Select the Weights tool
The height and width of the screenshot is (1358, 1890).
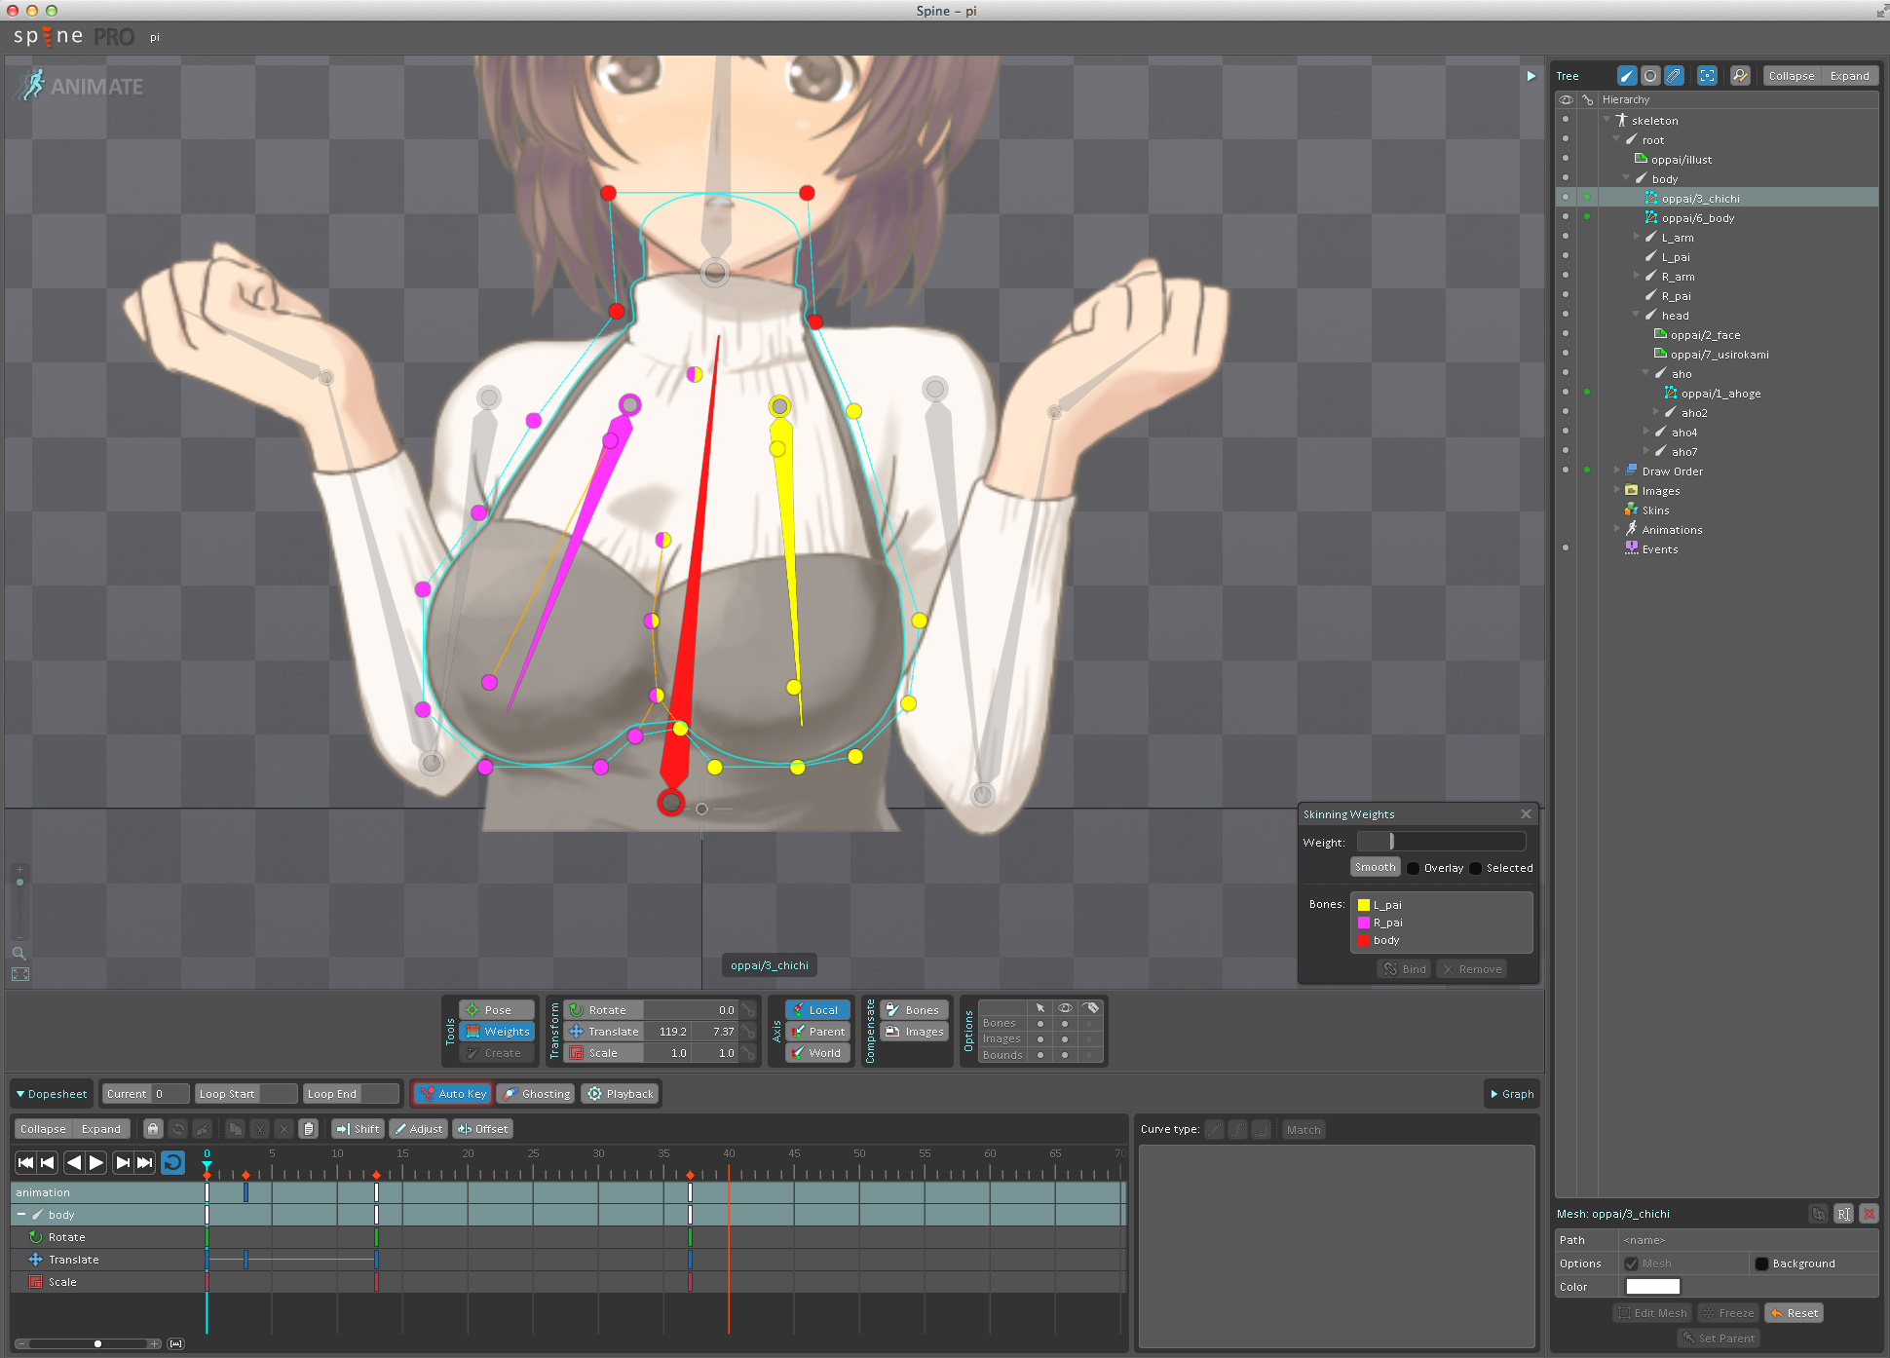pos(497,1032)
